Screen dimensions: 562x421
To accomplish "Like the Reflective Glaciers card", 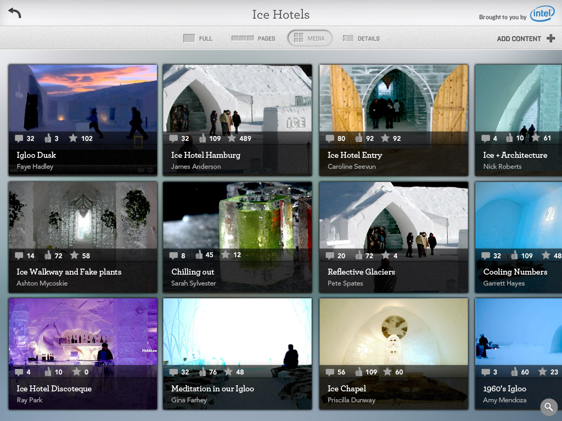I will tap(359, 255).
